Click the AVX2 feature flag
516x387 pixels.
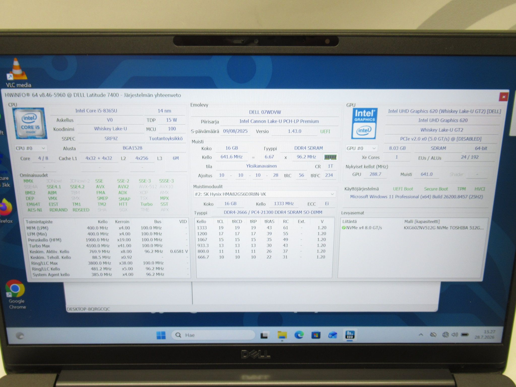point(123,187)
